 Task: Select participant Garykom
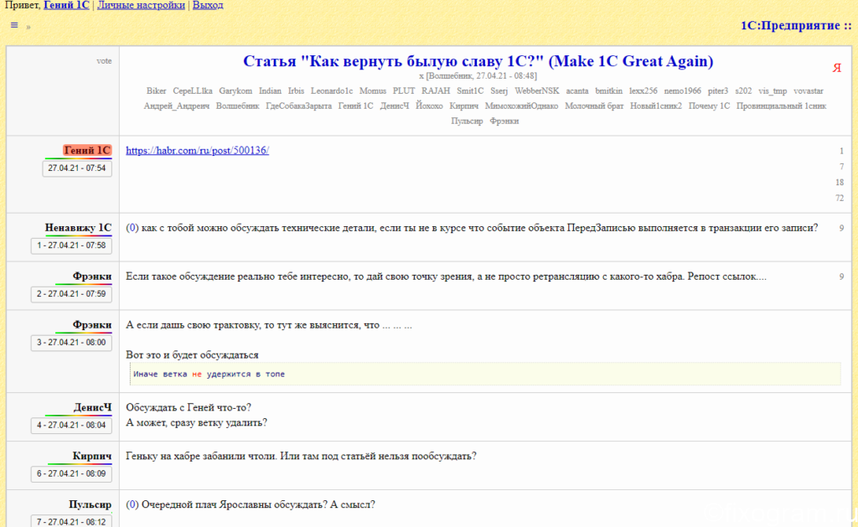click(235, 90)
